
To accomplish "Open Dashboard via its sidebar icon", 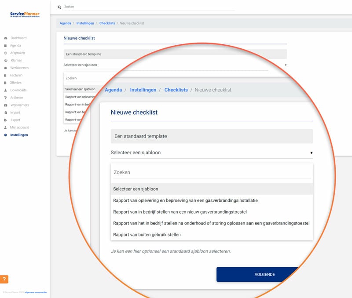I will (6, 38).
